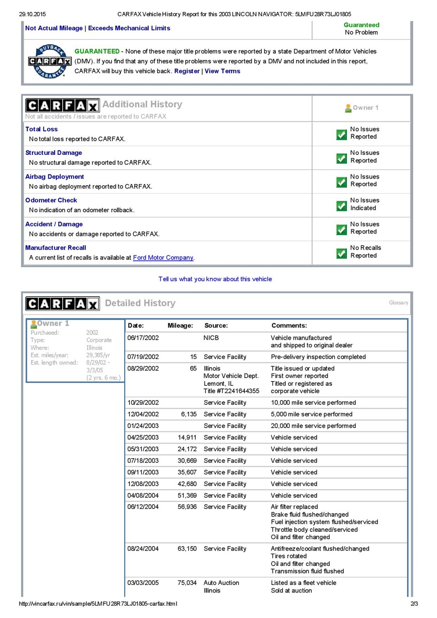Click the 75,034 mileage value

tap(187, 583)
